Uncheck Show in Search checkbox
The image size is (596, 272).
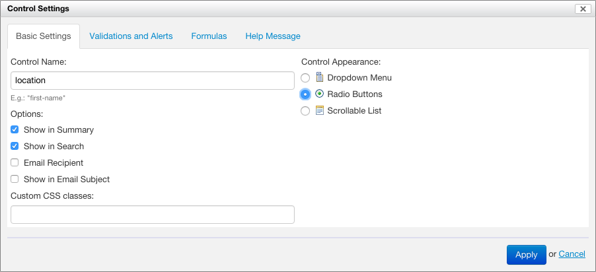click(x=15, y=146)
